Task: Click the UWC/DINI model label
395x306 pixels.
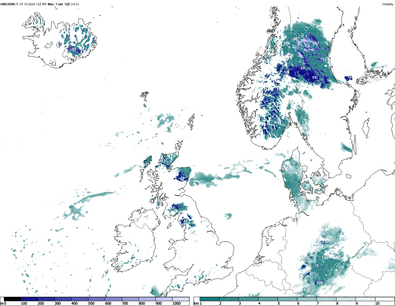Action: point(8,4)
